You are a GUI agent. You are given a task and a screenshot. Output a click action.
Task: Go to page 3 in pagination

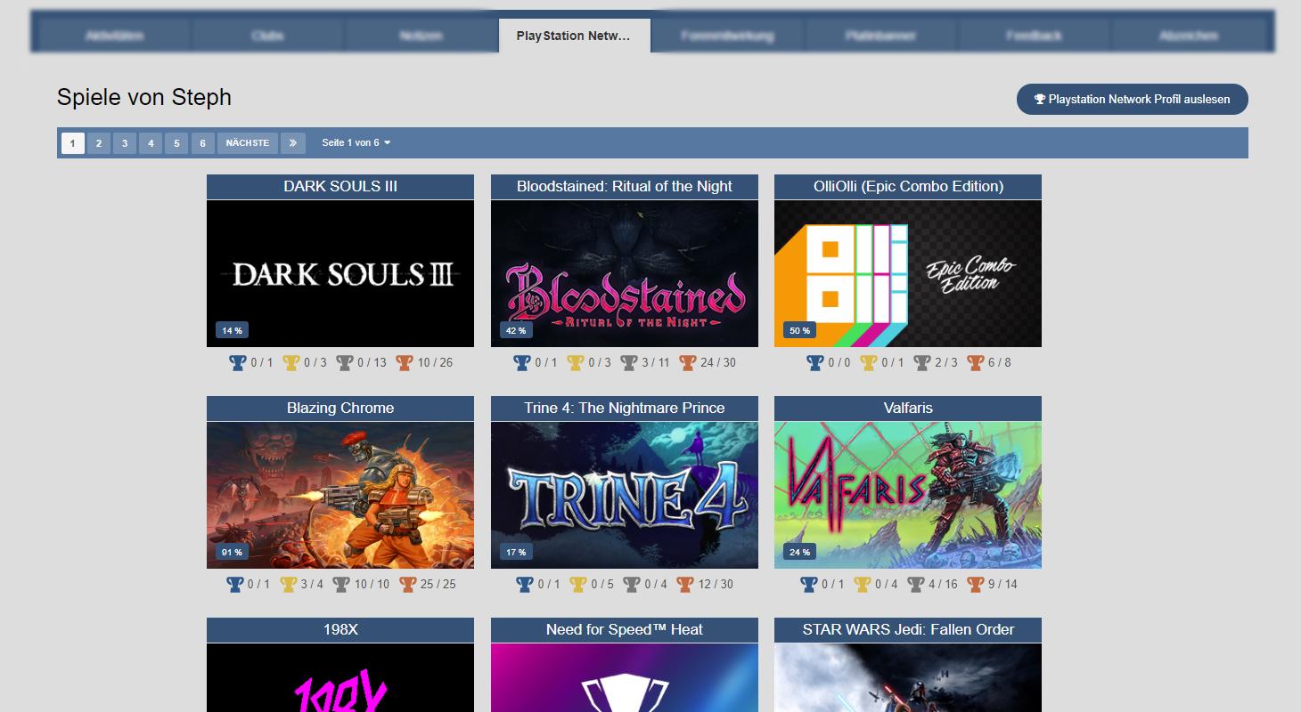(x=125, y=142)
